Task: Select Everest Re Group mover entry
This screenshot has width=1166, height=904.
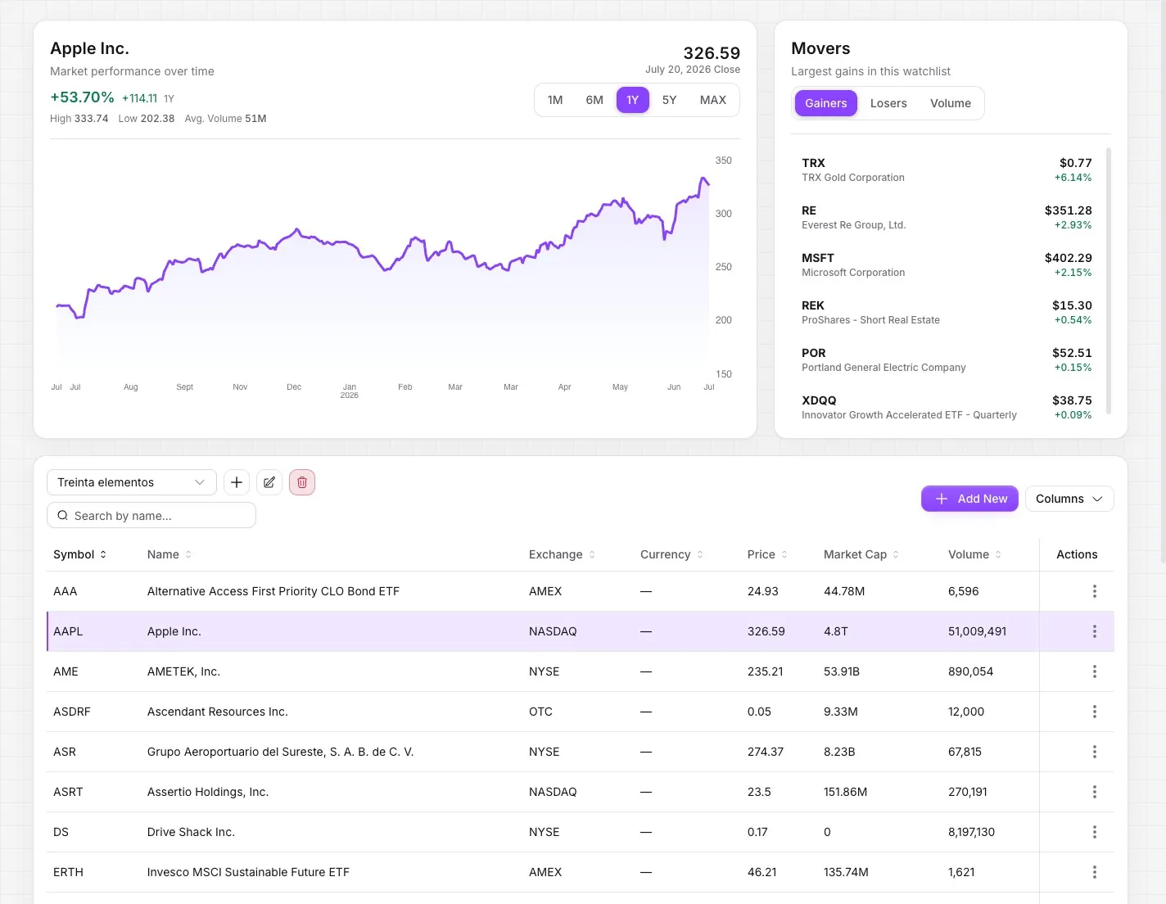Action: 947,217
